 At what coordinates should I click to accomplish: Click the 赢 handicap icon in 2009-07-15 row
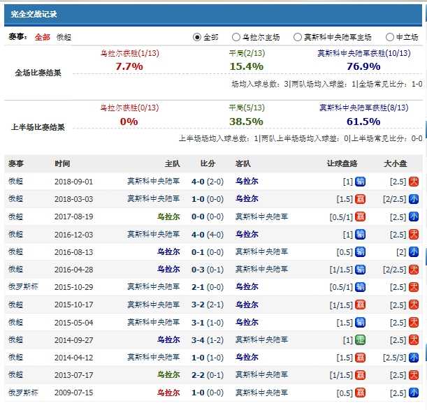(360, 393)
